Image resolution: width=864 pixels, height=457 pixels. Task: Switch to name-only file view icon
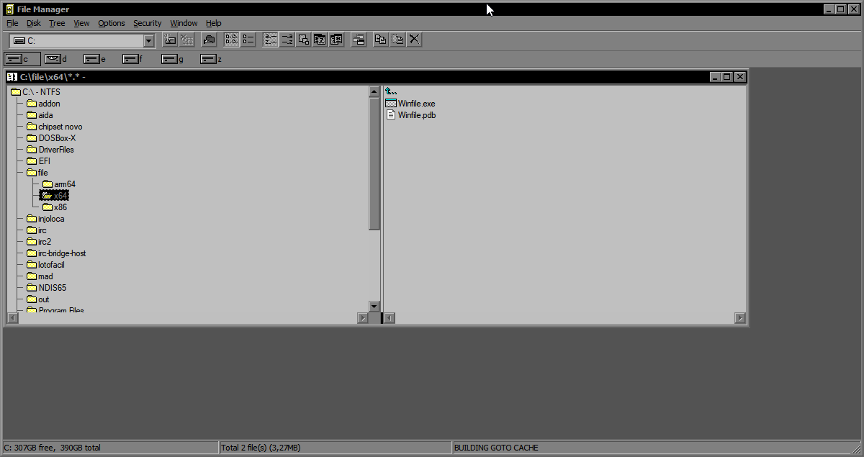point(232,40)
